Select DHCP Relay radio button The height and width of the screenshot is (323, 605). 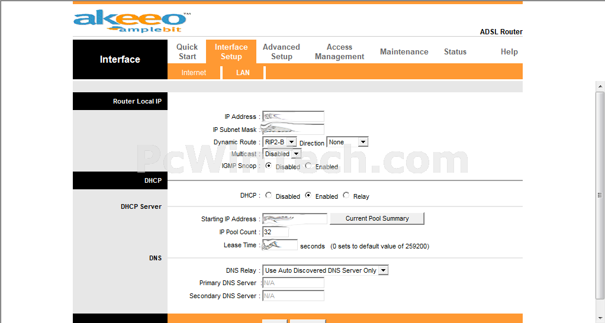(x=346, y=195)
